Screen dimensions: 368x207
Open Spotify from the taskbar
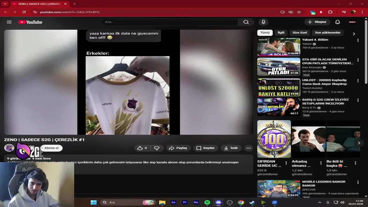(207, 202)
